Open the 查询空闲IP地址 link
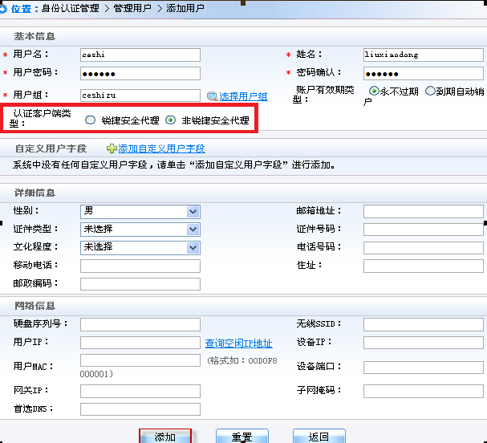Screen dimensions: 487x443 [x=238, y=343]
